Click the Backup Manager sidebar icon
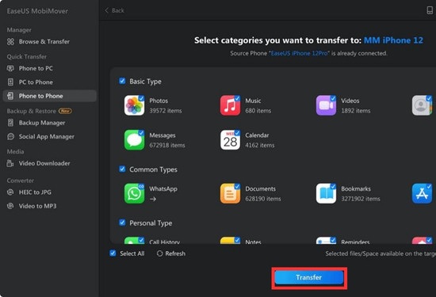436x297 pixels. (10, 123)
